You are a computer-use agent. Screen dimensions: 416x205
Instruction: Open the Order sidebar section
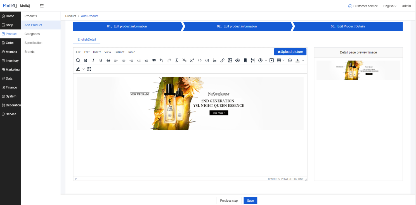point(11,43)
